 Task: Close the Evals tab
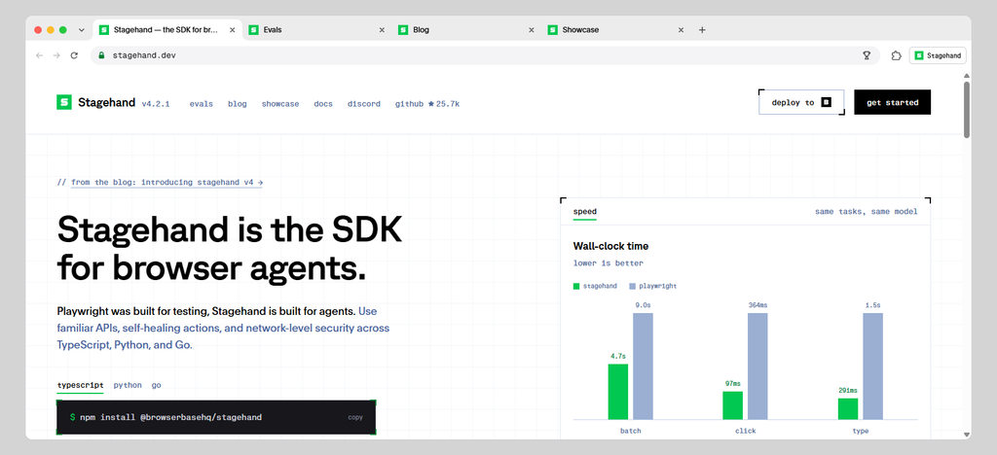[x=382, y=30]
